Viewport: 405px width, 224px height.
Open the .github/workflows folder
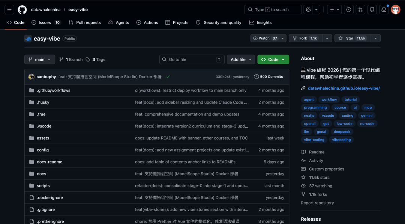tap(54, 90)
